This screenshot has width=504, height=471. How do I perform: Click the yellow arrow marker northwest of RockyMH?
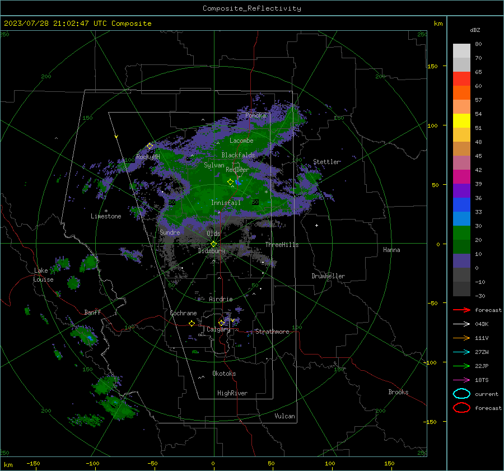pos(116,137)
